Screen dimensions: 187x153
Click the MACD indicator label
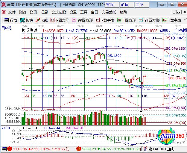6,128
